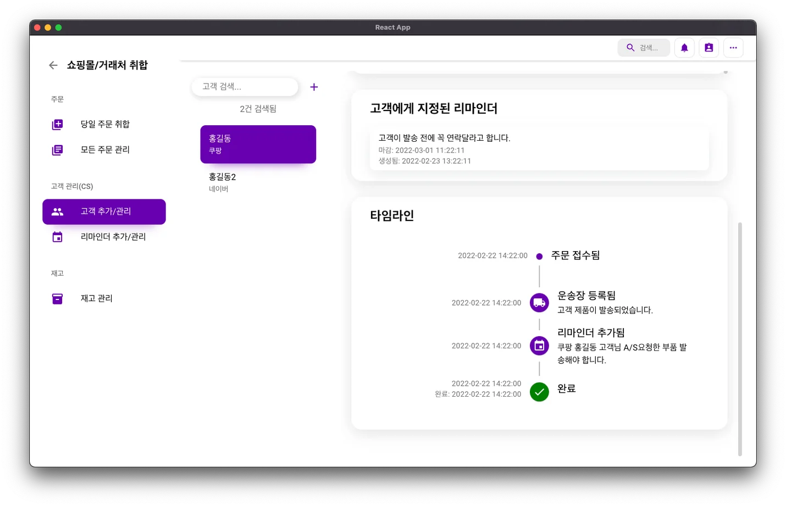The height and width of the screenshot is (506, 786).
Task: Click the 완료: 2022-02-22 14:22:00 timestamp
Action: (478, 394)
